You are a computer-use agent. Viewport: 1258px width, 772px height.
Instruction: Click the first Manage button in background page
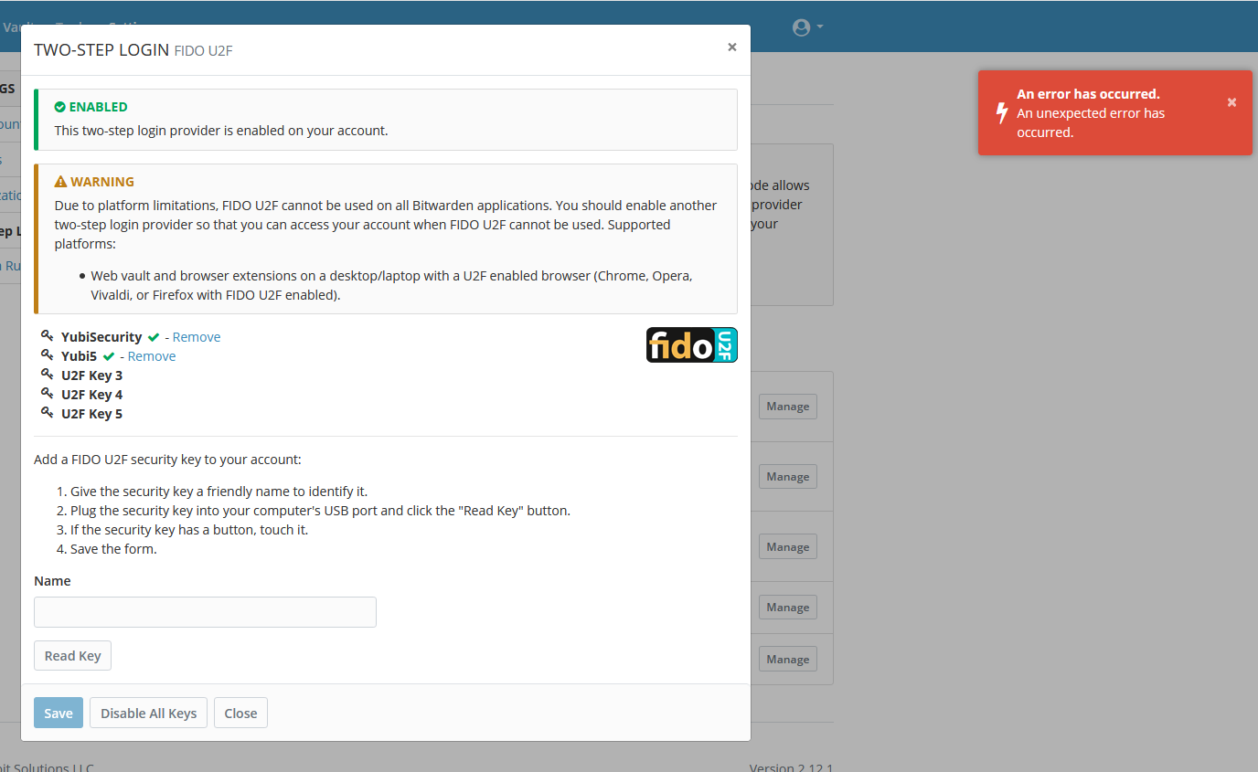coord(788,407)
